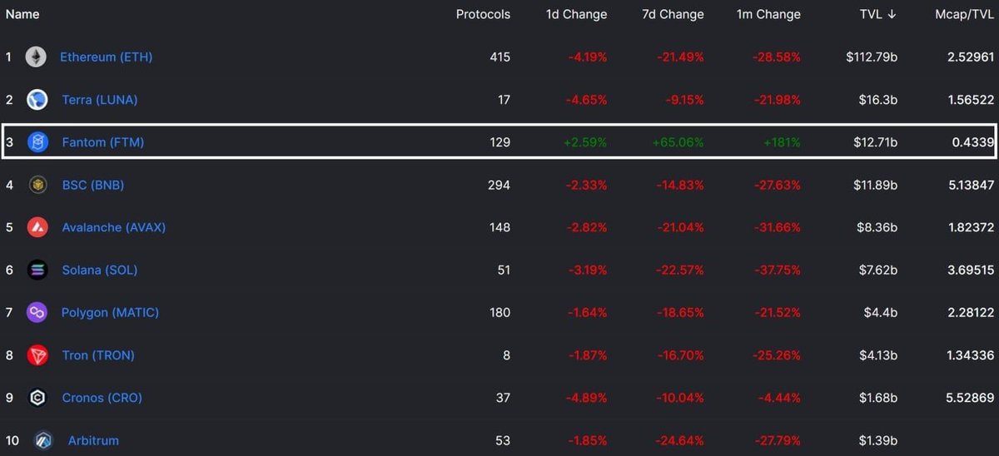999x456 pixels.
Task: Click the BSC BNB logo icon
Action: coord(37,185)
